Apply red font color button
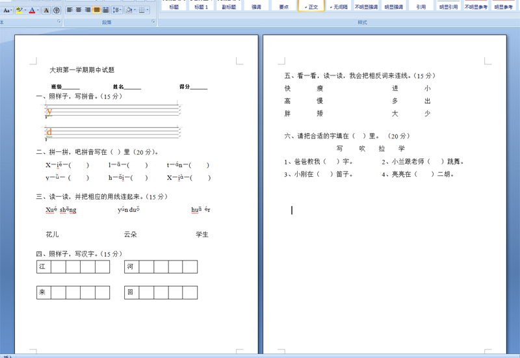 tap(32, 10)
